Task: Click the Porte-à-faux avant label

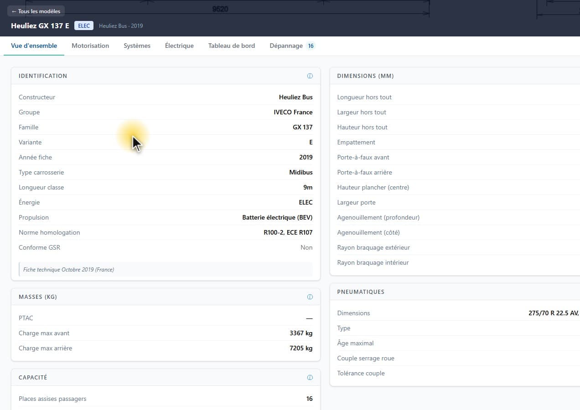Action: pos(363,157)
